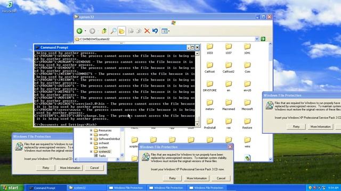The image size is (341, 191).
Task: Click More Information in right File Protection dialog
Action: click(320, 127)
